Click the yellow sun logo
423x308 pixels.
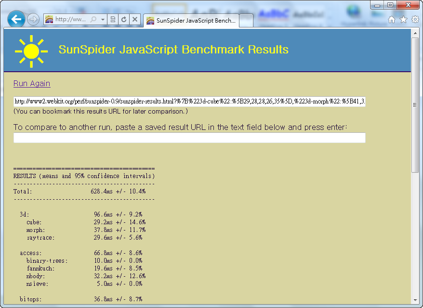point(31,51)
